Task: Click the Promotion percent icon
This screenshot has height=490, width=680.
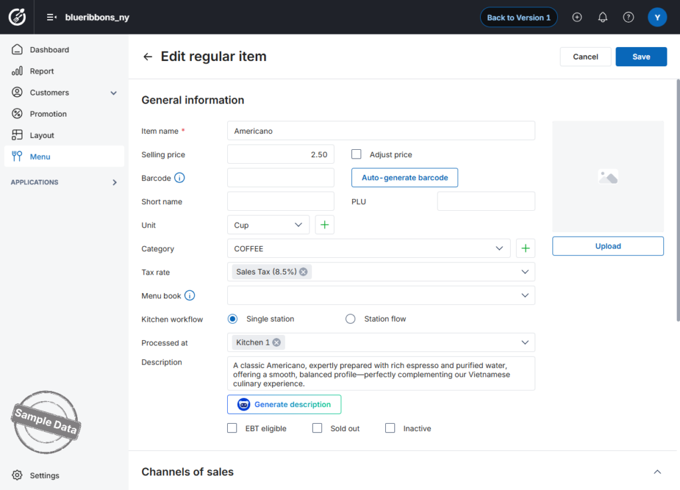Action: [x=17, y=114]
